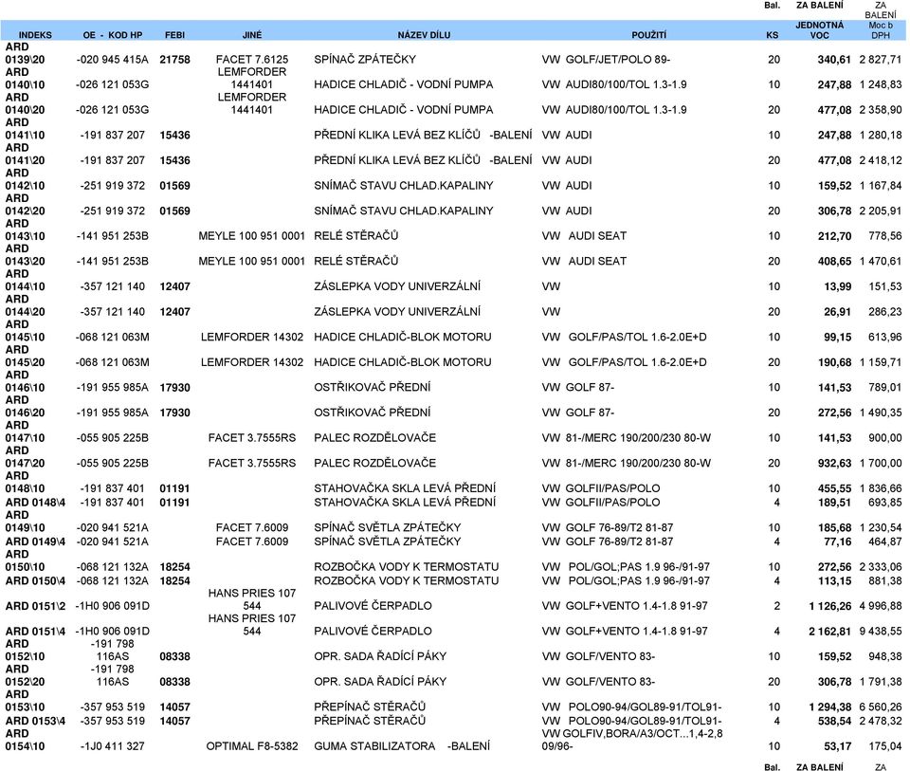910x771 pixels.
Task: Select PŘEPÍNAČ STĚRAČŮ in row 0153\10
Action: (x=370, y=707)
